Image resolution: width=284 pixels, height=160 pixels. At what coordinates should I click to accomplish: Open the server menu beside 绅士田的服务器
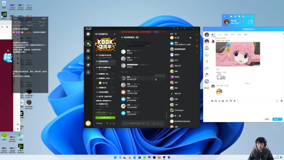[114, 34]
